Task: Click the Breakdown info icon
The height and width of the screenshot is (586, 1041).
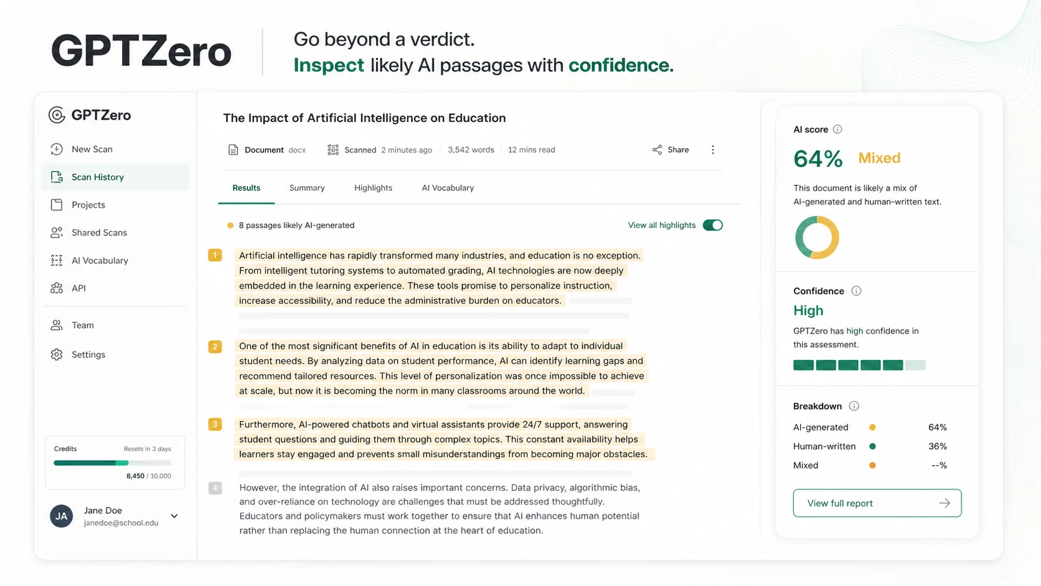Action: click(x=854, y=406)
